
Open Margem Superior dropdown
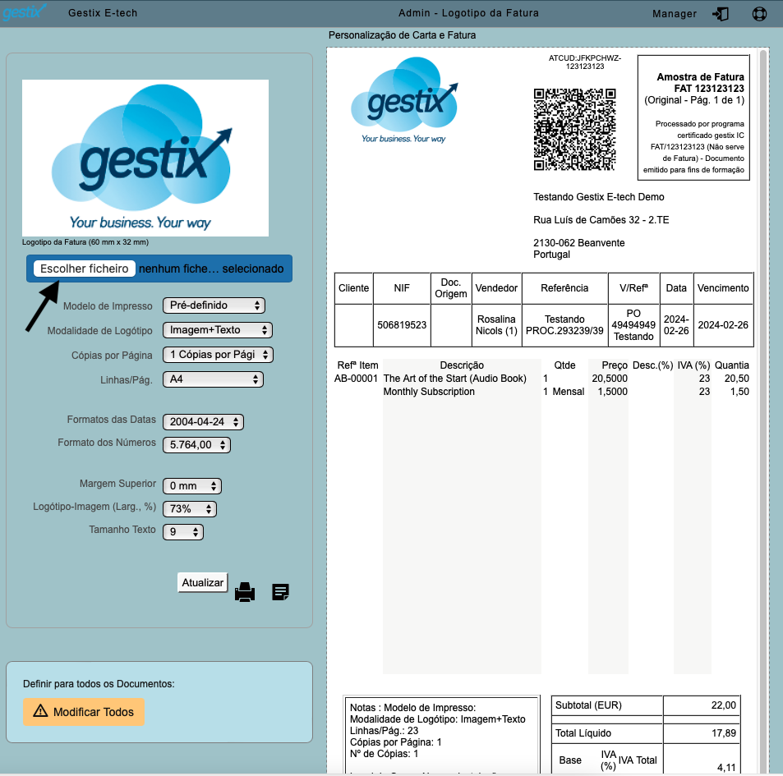click(x=191, y=485)
